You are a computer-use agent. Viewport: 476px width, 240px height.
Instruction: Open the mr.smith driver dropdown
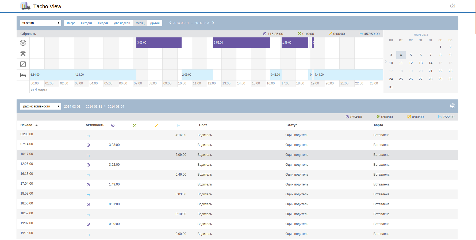point(41,23)
